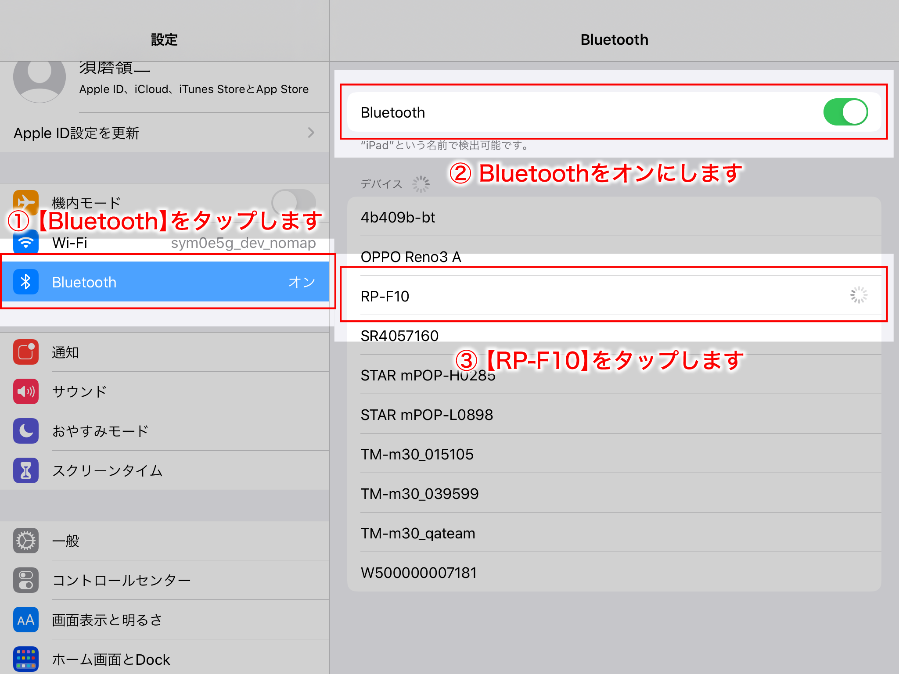The image size is (899, 674).
Task: Select device TM-m30_015105
Action: click(614, 454)
